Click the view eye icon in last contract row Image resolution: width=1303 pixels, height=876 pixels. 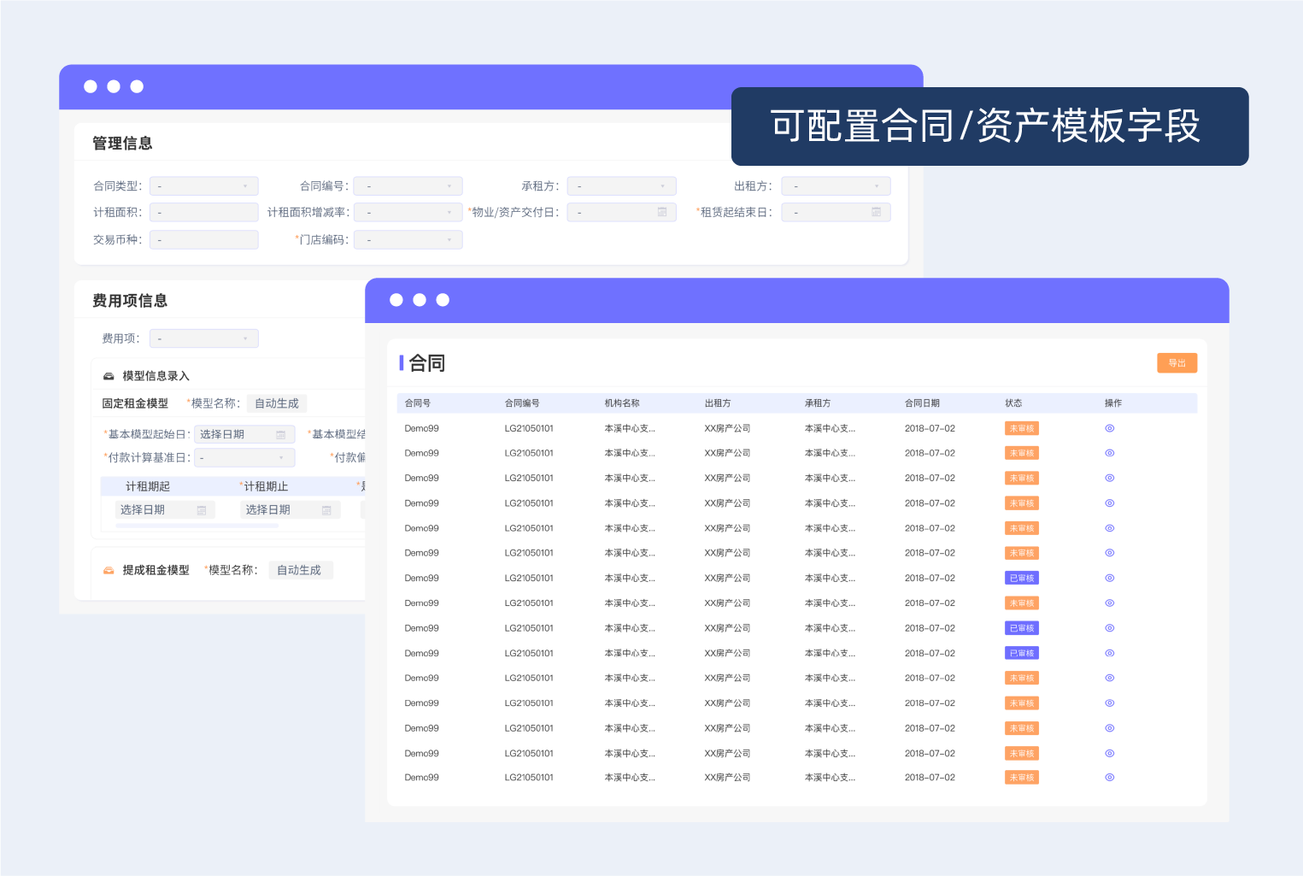click(1110, 778)
